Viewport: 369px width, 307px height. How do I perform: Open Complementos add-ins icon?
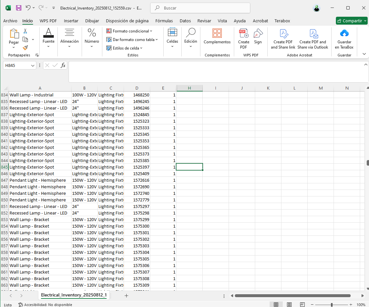tap(217, 33)
